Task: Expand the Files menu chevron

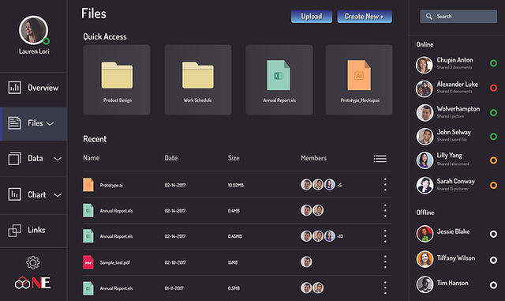Action: click(50, 123)
